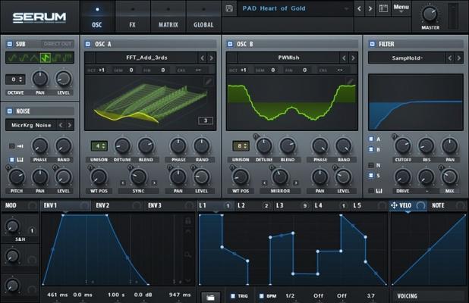Click the OSC A wavetable edit pencil
Image resolution: width=469 pixels, height=303 pixels.
pyautogui.click(x=209, y=81)
